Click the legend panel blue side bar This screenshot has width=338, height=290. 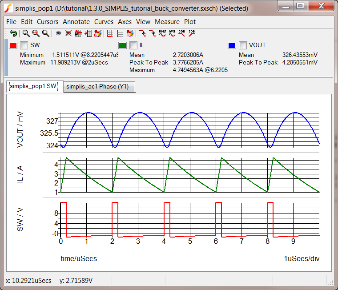pyautogui.click(x=6, y=57)
